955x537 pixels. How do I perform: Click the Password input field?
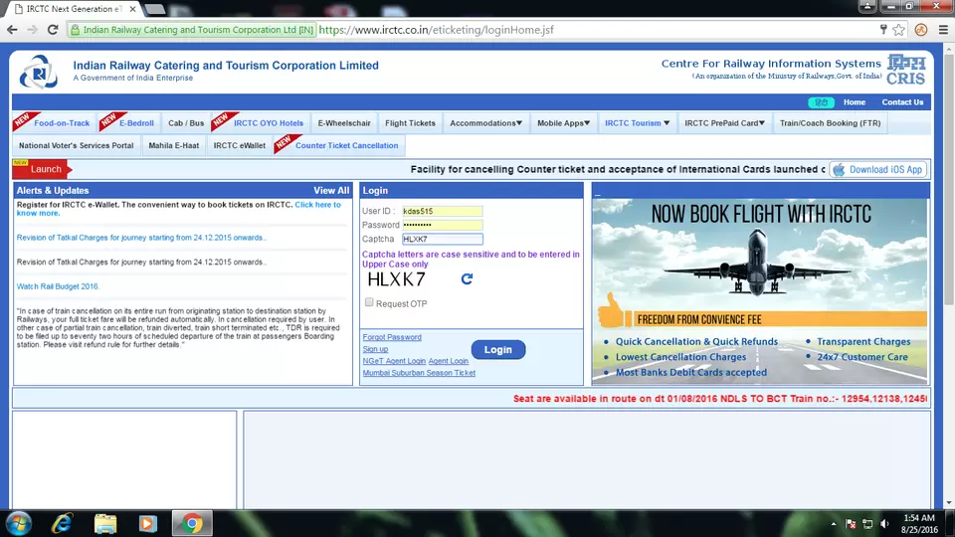(442, 225)
